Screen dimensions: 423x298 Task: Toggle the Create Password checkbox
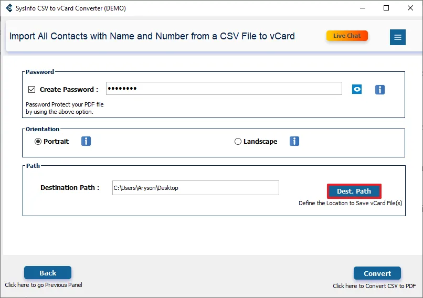tap(32, 89)
